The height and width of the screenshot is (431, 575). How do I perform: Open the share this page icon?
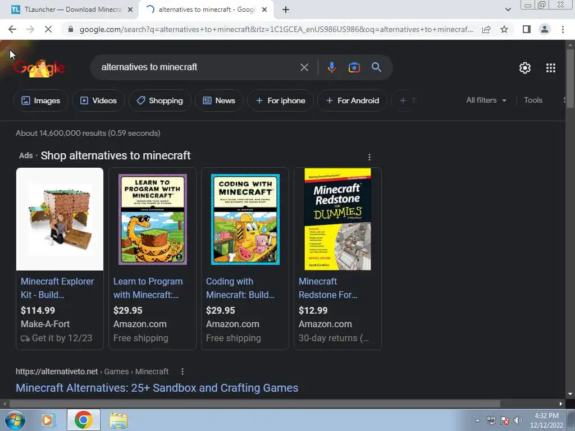[486, 29]
